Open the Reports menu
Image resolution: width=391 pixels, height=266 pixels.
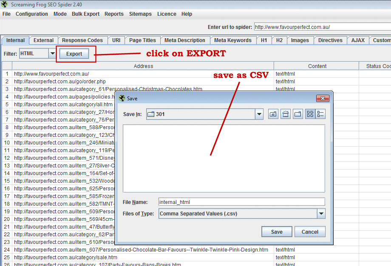pyautogui.click(x=114, y=14)
